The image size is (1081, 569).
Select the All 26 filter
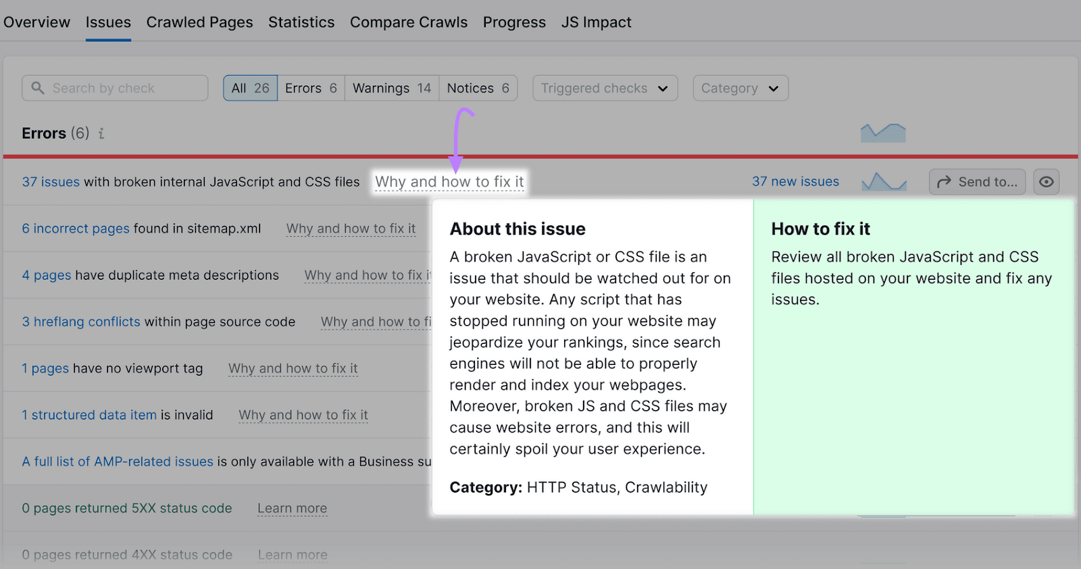point(250,89)
